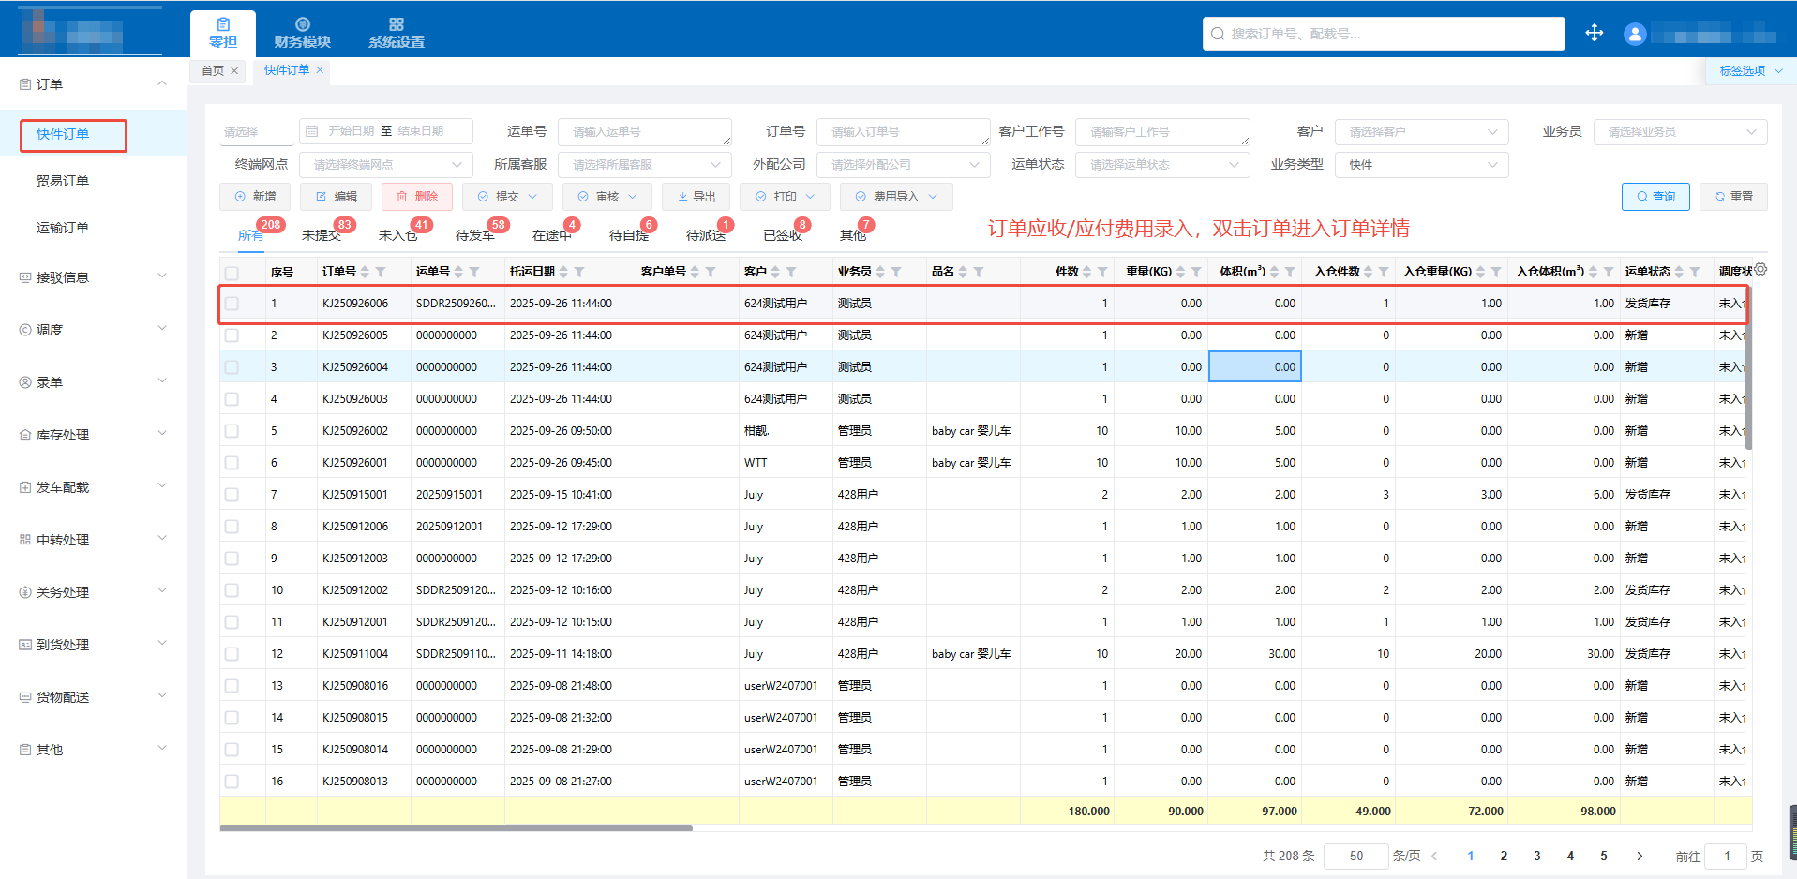
Task: Toggle the select-all checkbox in table header
Action: pos(232,273)
